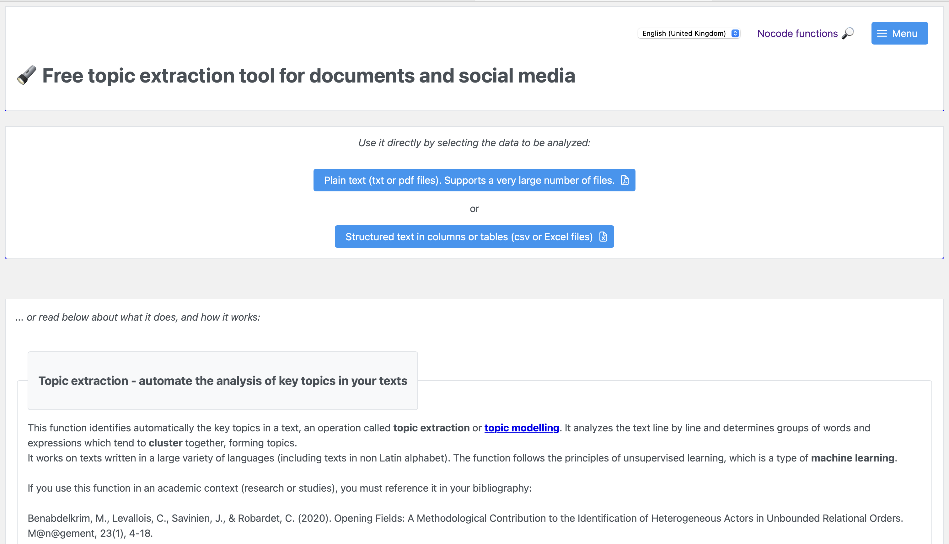Choose Plain text (txt or pdf files) option
Screen dimensions: 949x544
pyautogui.click(x=469, y=180)
